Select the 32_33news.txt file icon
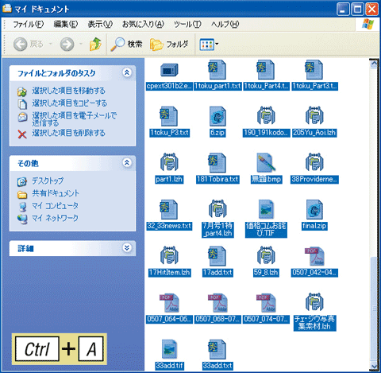The image size is (381, 373). pyautogui.click(x=169, y=209)
